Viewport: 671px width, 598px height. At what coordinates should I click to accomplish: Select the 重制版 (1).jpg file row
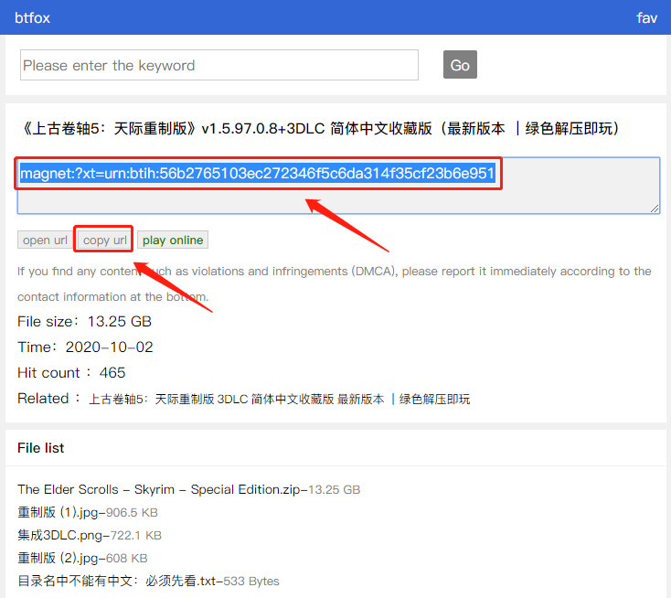[x=88, y=512]
